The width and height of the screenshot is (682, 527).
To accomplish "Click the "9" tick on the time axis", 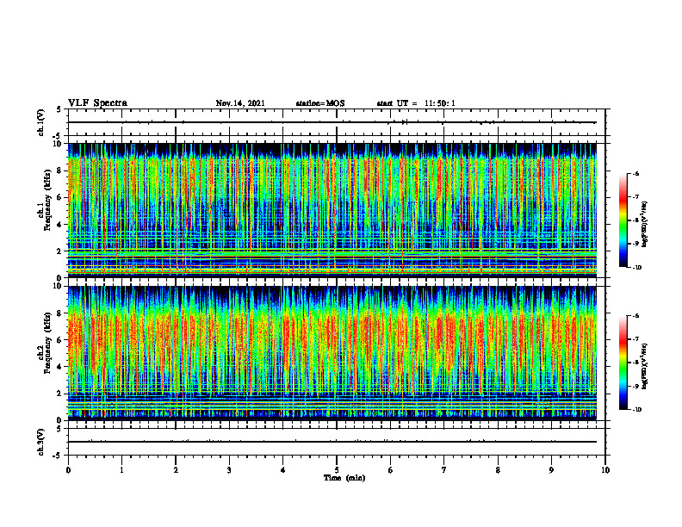I will (551, 470).
